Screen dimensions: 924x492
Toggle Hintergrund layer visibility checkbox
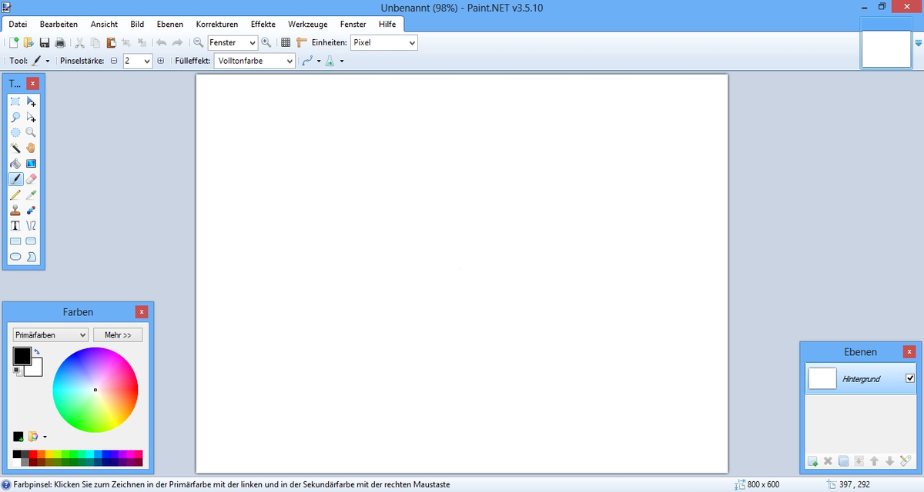(910, 378)
